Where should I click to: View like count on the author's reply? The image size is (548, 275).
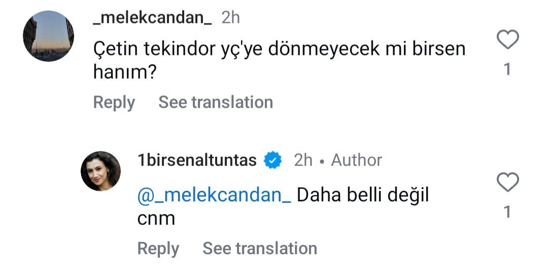pos(507,212)
